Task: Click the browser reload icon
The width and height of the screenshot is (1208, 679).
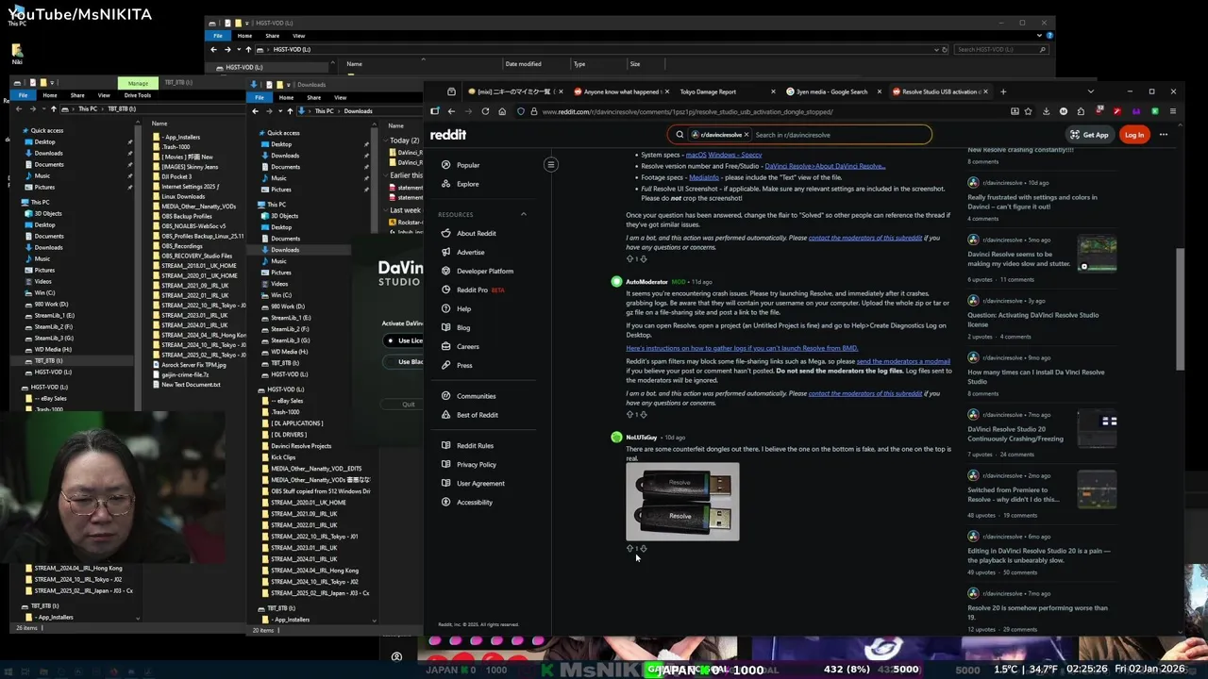Action: [485, 111]
